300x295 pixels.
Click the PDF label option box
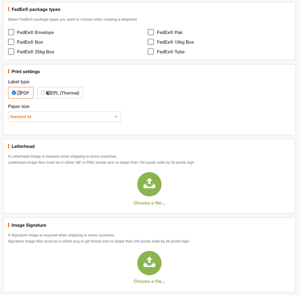coord(21,93)
